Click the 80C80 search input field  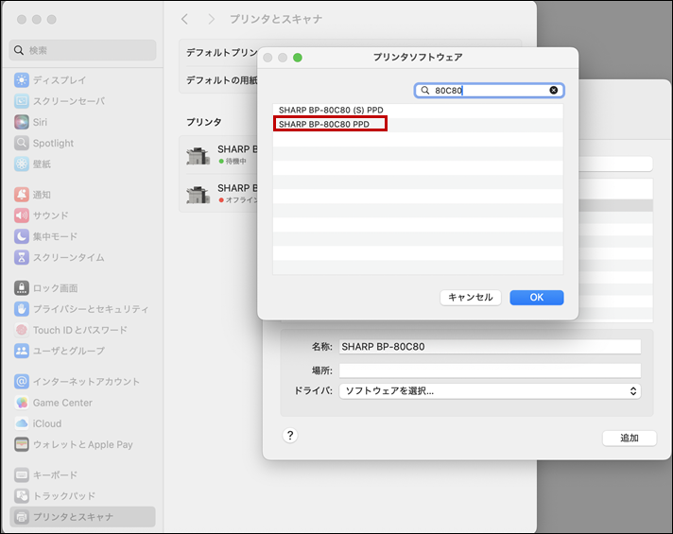(490, 90)
